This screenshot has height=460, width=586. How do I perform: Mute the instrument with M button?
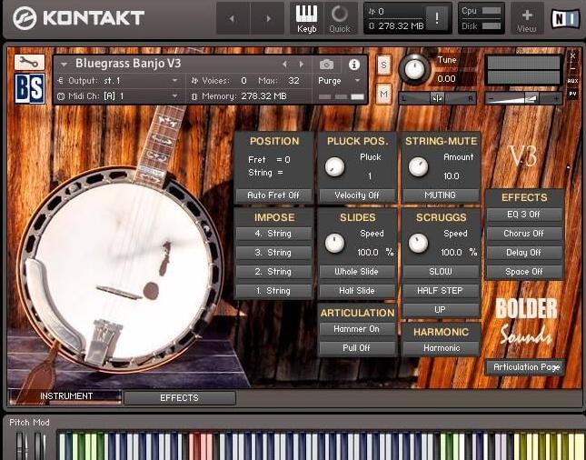383,94
